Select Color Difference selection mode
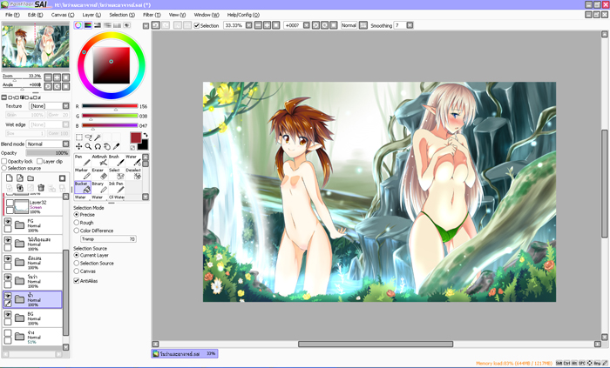 click(x=77, y=231)
